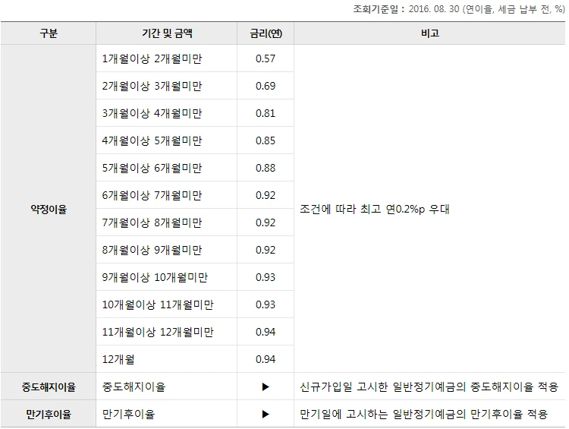Select the 12개월 period cell
This screenshot has height=429, width=569.
click(167, 359)
